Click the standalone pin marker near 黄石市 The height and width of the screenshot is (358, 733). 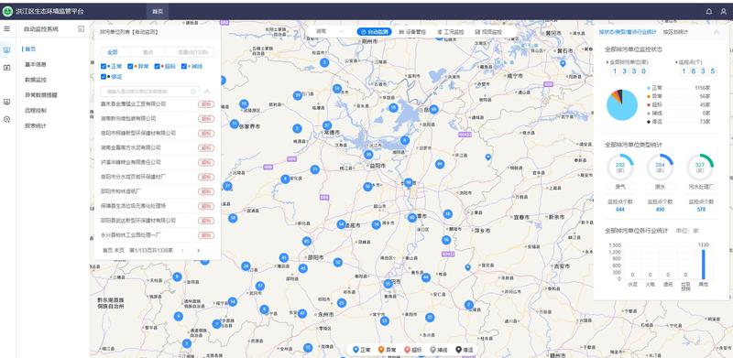point(563,63)
